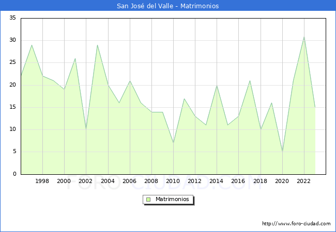The width and height of the screenshot is (336, 232).
Task: Select the 2000 x-axis year label
Action: point(64,181)
